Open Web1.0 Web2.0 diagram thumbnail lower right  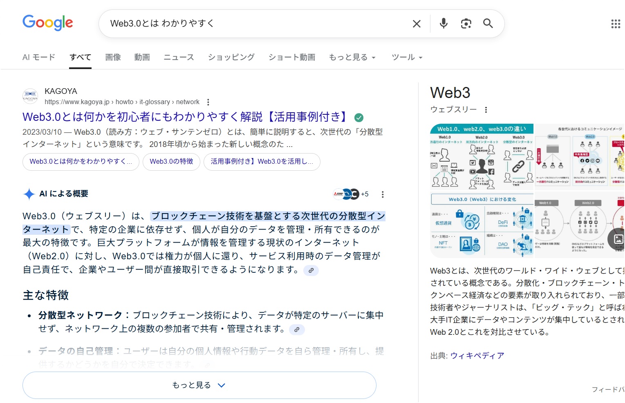(x=580, y=225)
